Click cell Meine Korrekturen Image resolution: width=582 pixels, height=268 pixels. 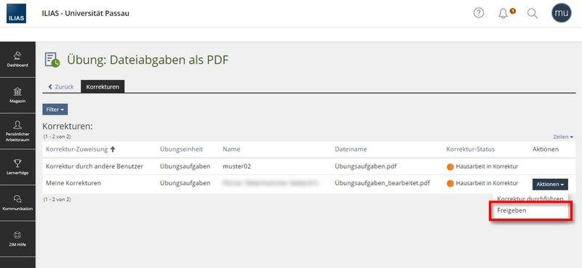click(x=73, y=183)
